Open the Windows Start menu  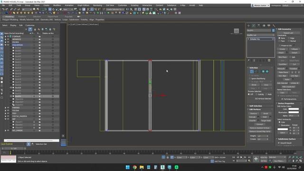coord(128,167)
